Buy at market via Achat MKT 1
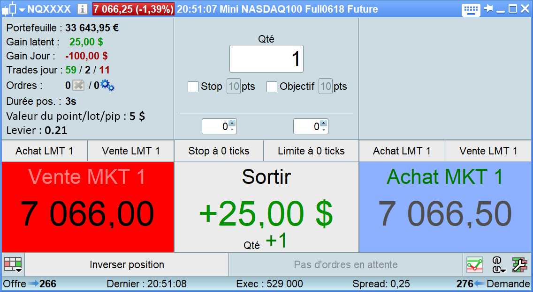Image resolution: width=533 pixels, height=292 pixels. (x=445, y=207)
